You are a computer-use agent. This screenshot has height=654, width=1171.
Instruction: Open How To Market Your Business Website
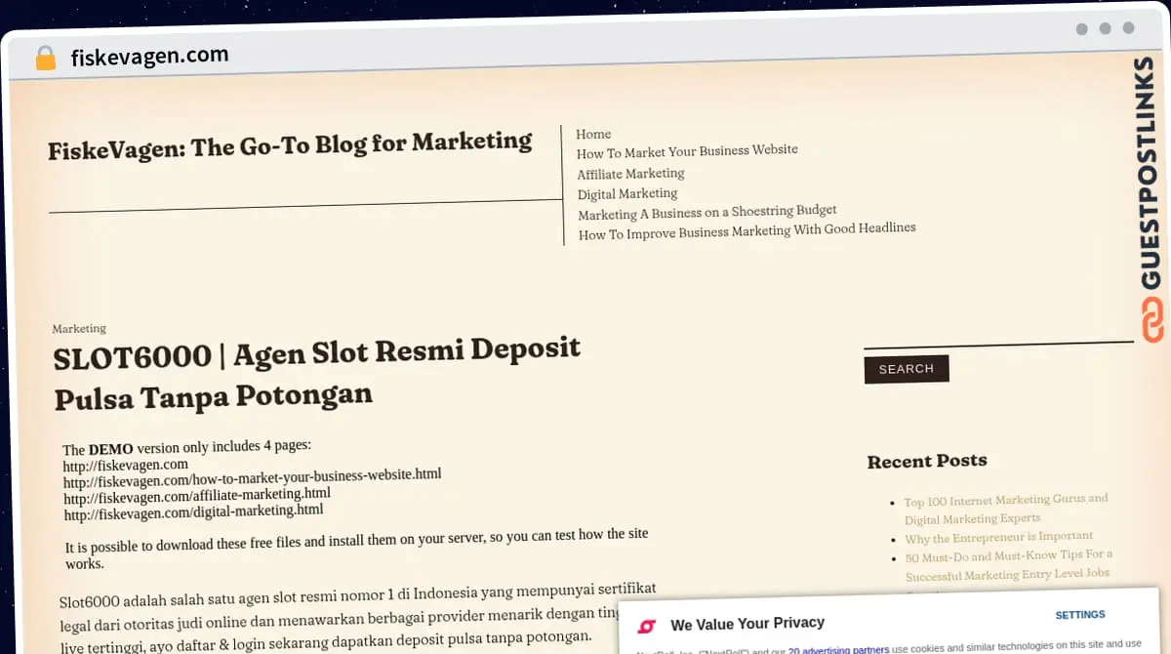[x=687, y=151]
